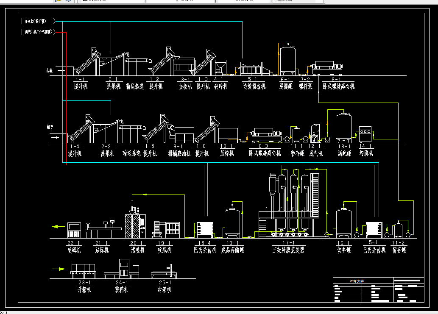Select the 蒸汽 (steam) inlet tag
The image size is (438, 314).
pos(39,32)
